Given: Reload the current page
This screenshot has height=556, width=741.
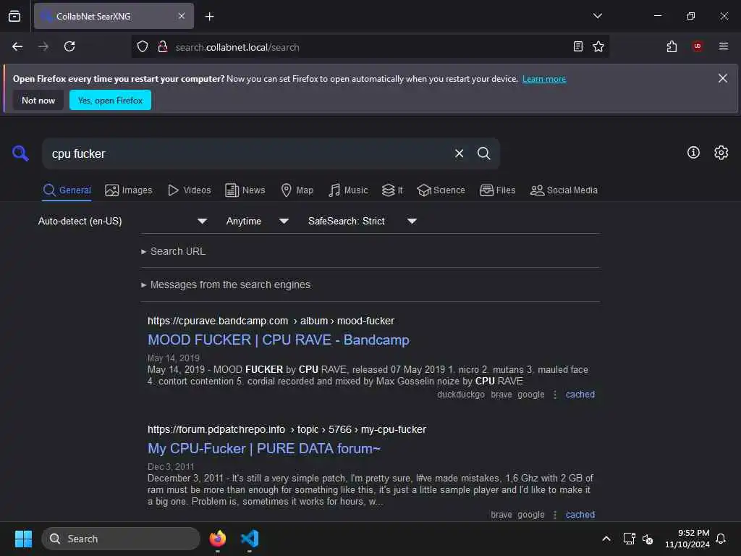Looking at the screenshot, I should point(69,46).
